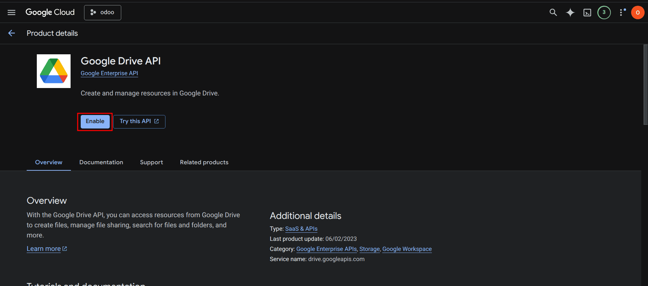
Task: Open the Storage category link
Action: point(369,249)
